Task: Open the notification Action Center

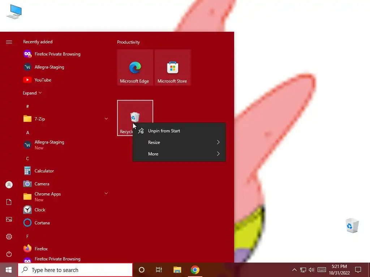Action: 358,270
